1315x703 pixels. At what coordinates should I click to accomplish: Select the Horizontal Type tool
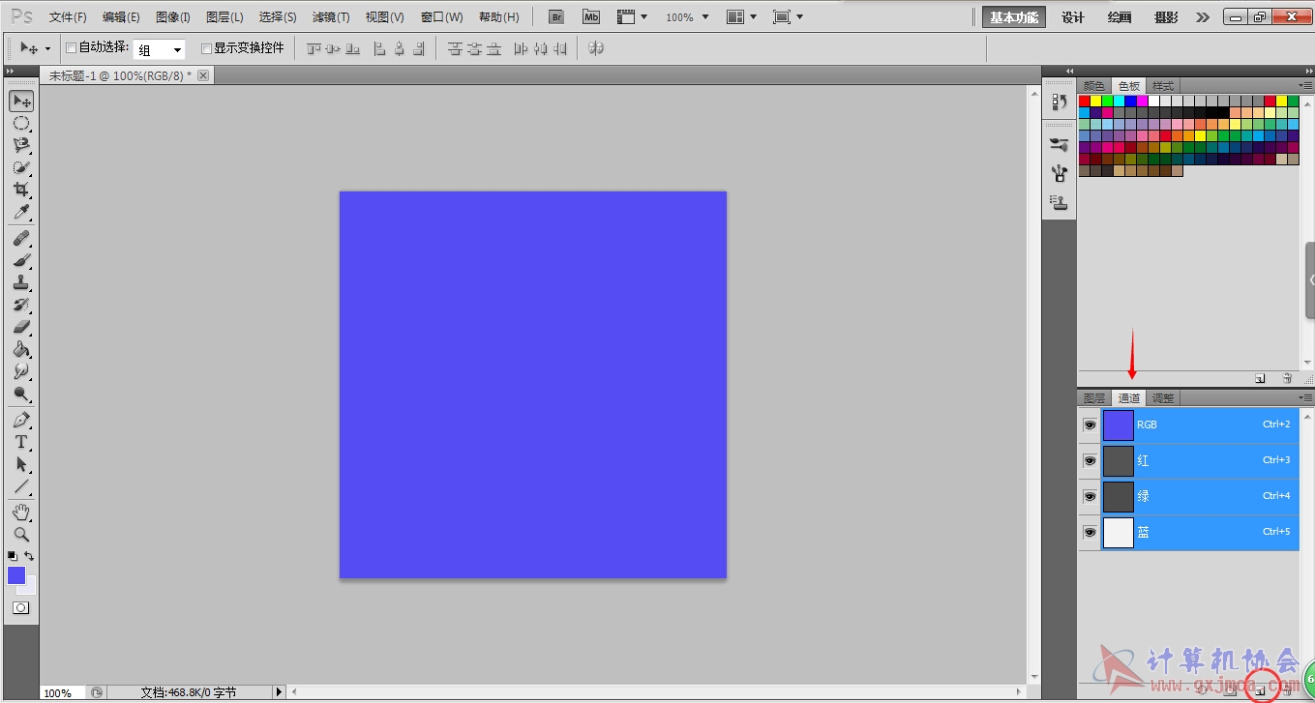(x=20, y=442)
